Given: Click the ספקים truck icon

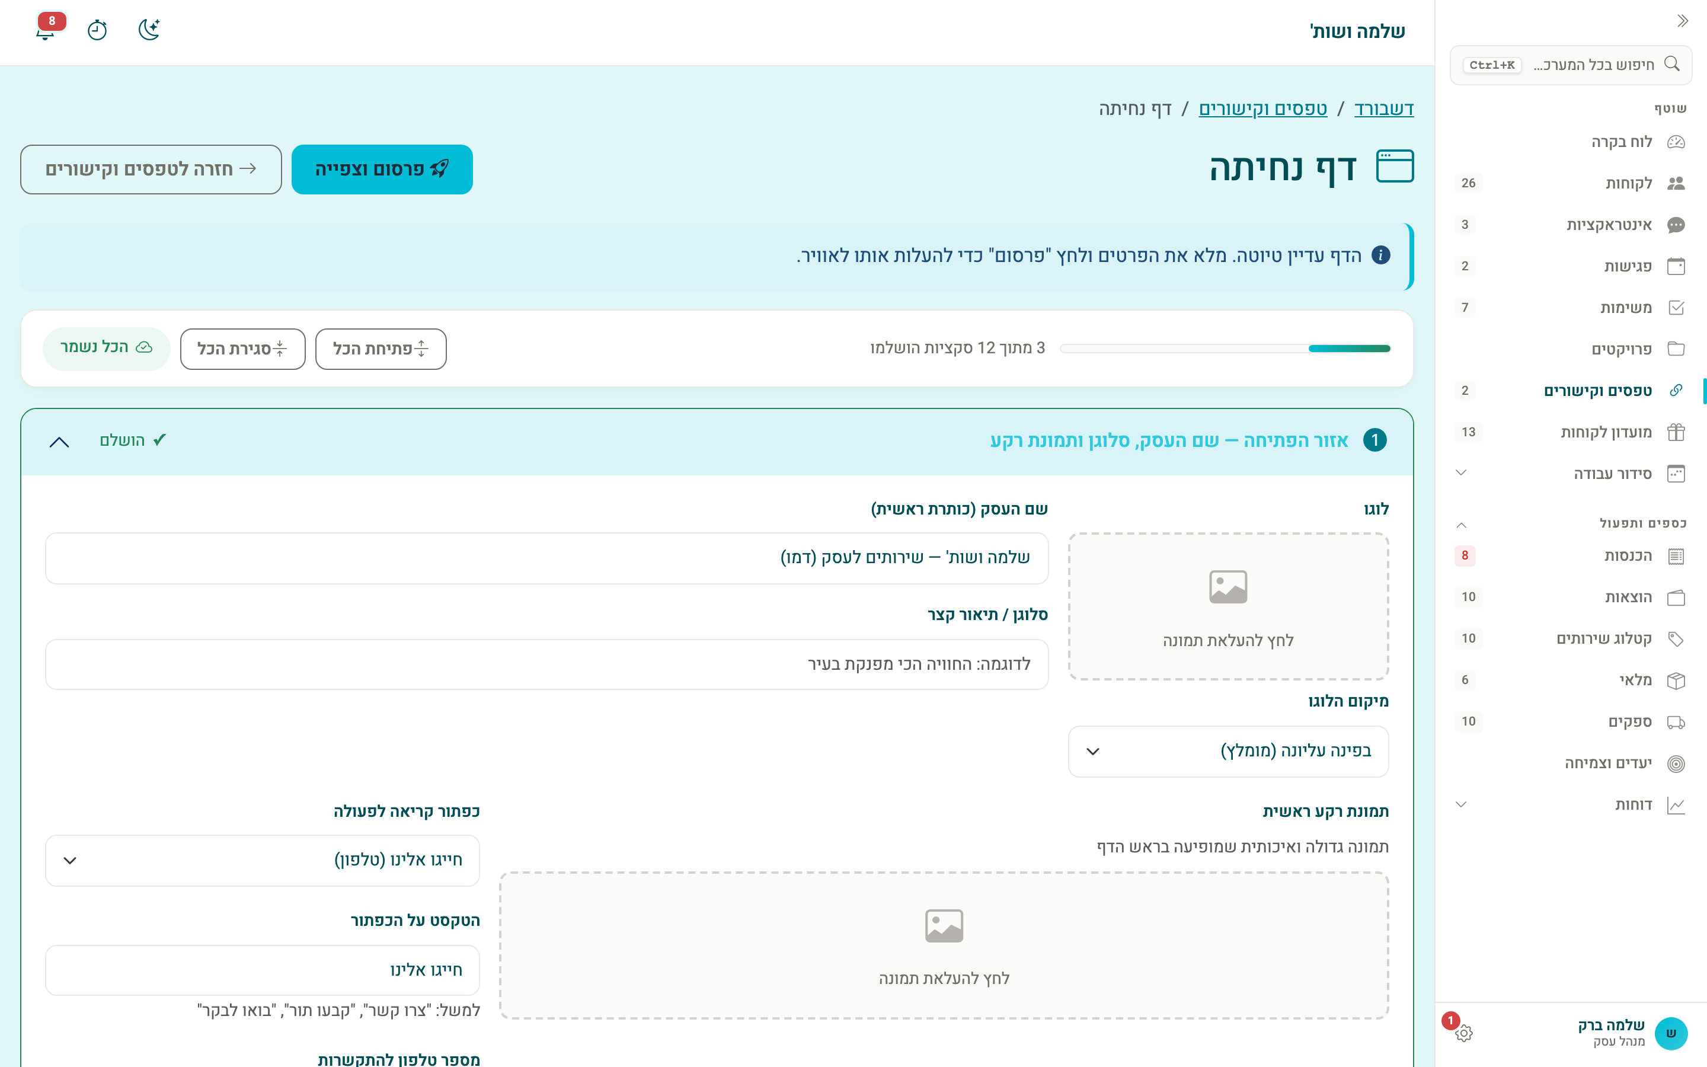Looking at the screenshot, I should coord(1676,722).
